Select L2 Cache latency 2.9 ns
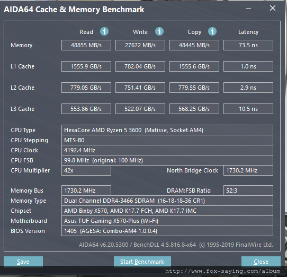The image size is (287, 277). 248,88
